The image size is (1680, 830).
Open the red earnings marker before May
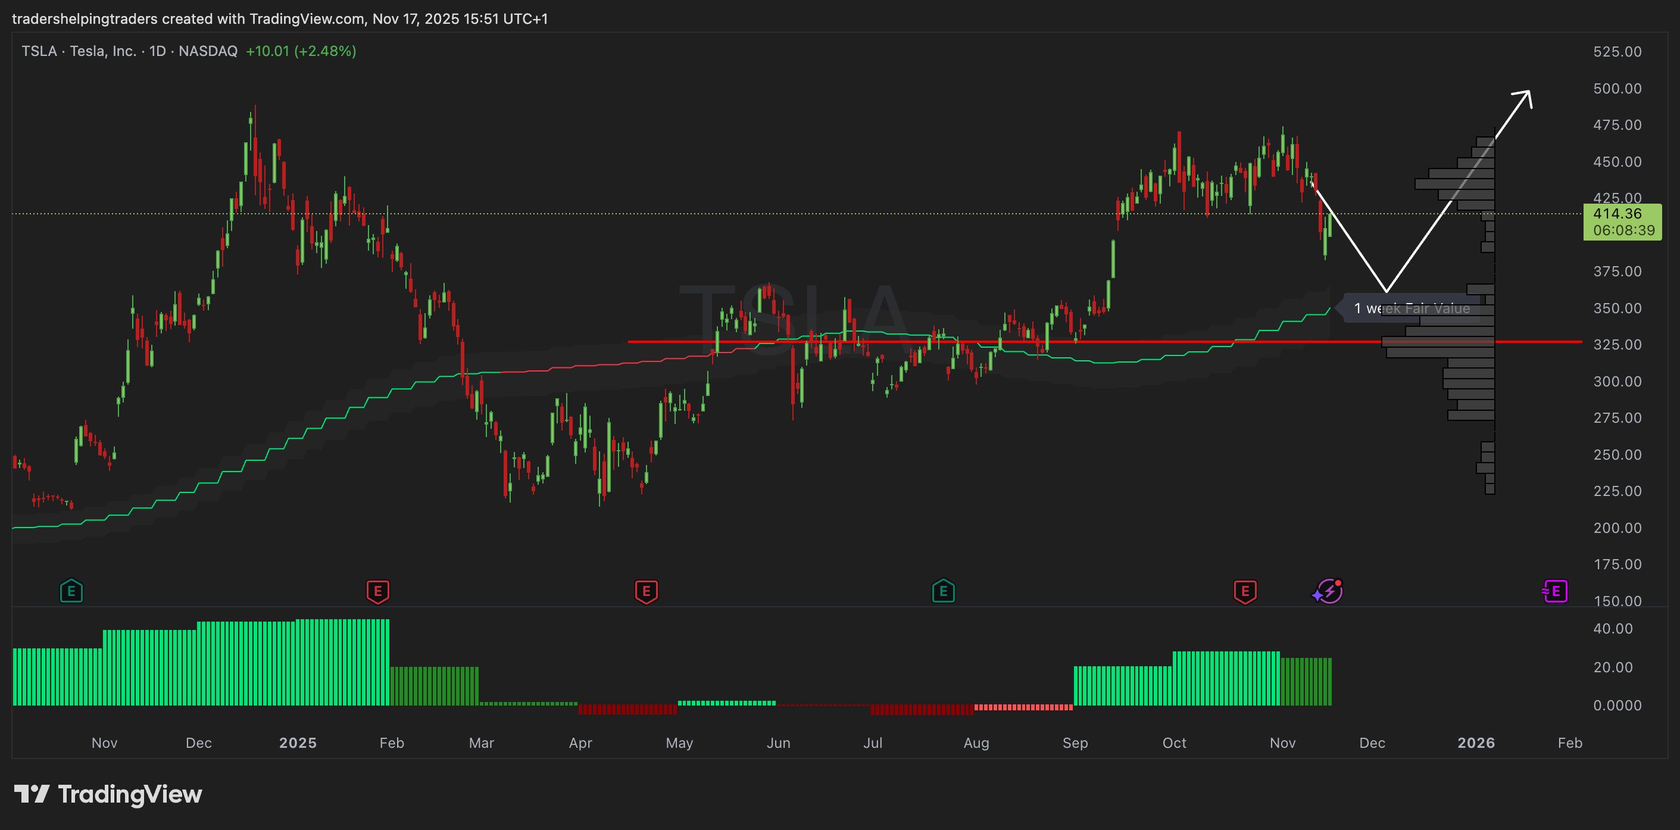(646, 592)
